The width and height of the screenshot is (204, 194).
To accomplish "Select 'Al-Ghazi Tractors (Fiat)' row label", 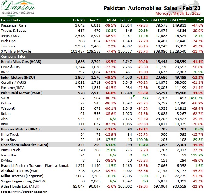I will pos(20,171).
